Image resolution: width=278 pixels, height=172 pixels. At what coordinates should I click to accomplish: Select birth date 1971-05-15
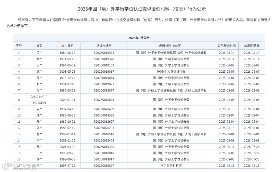pos(67,59)
